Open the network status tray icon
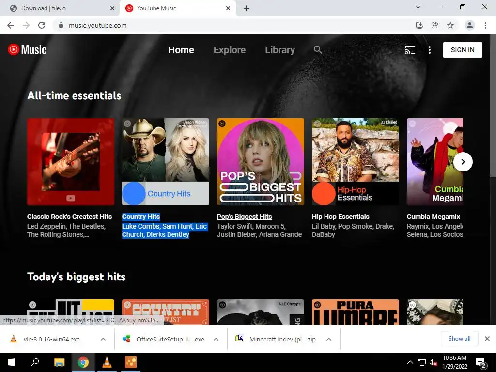 (x=422, y=362)
